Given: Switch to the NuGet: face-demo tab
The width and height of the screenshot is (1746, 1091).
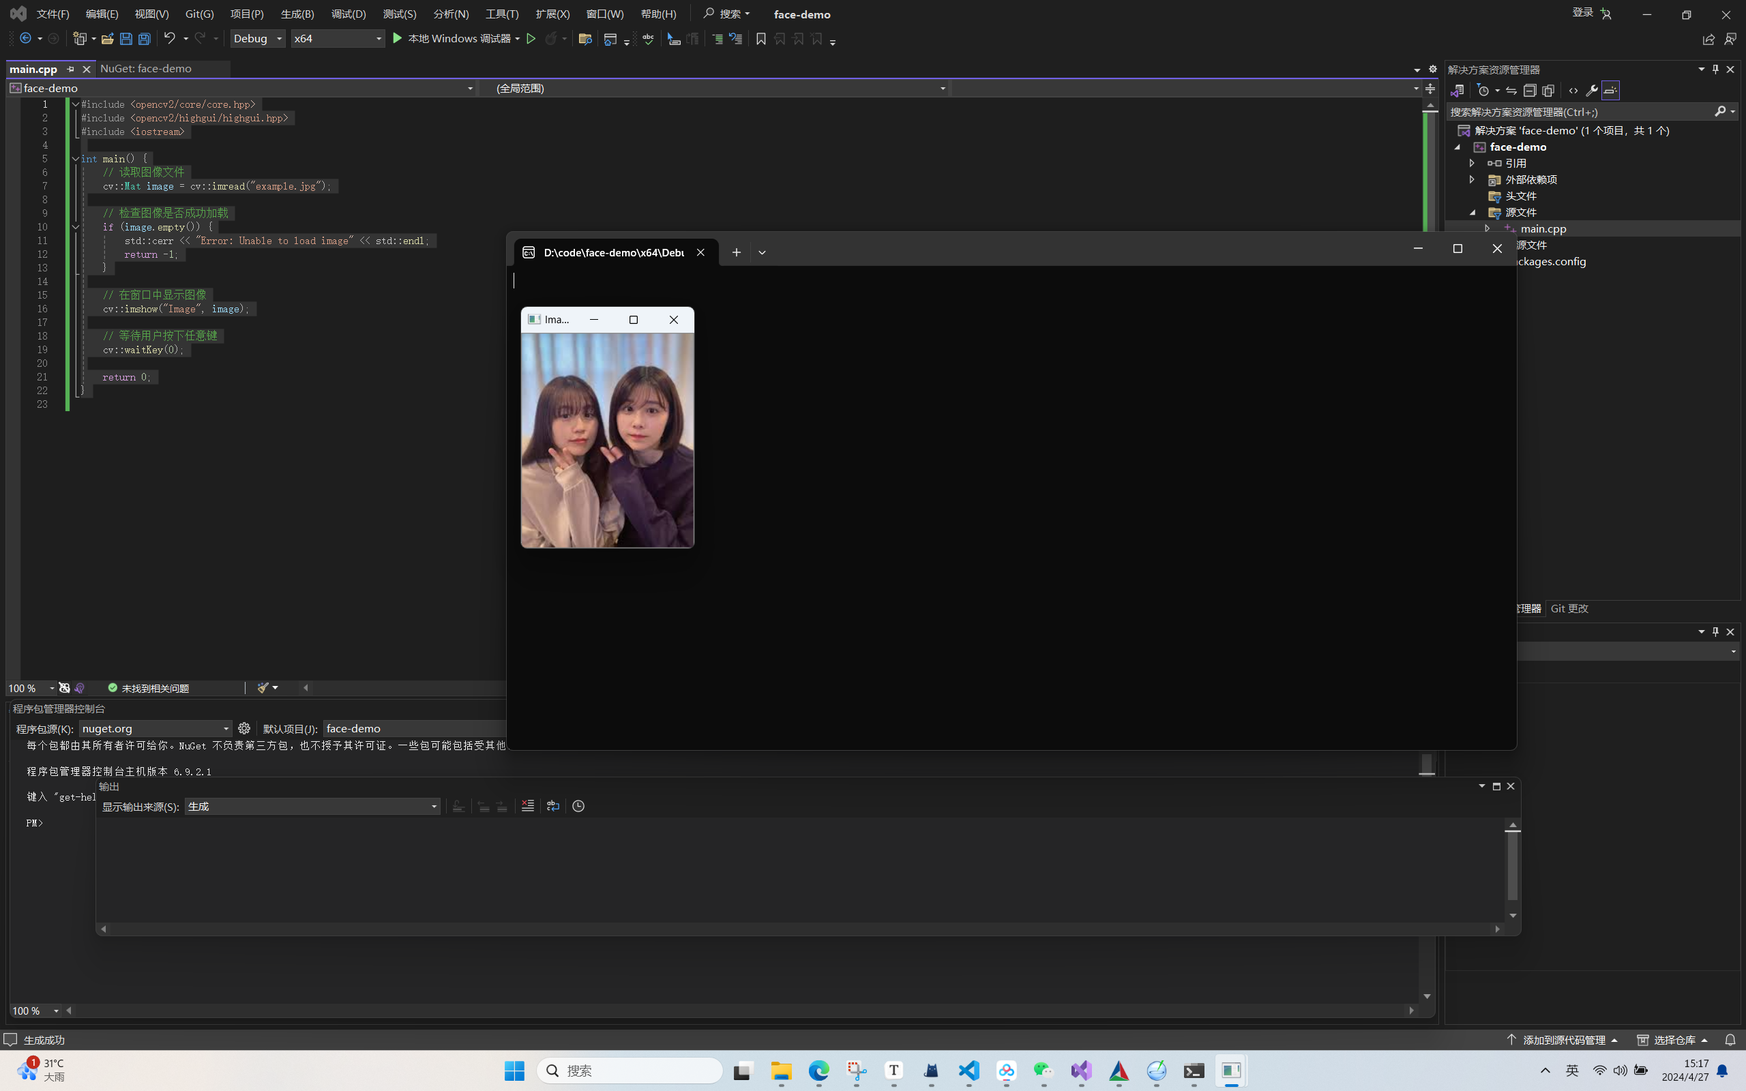Looking at the screenshot, I should click(147, 69).
